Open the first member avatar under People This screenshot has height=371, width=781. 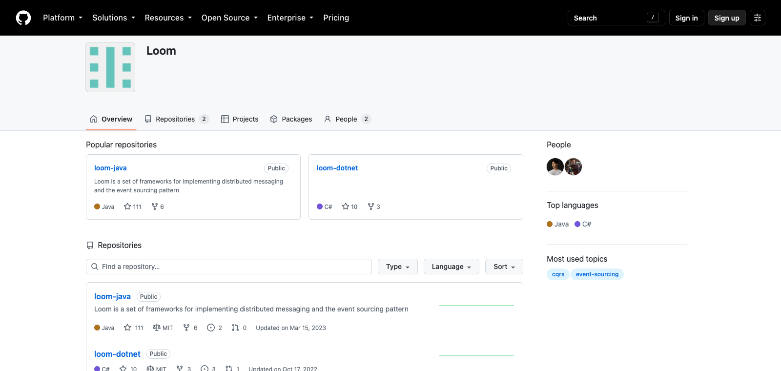[x=555, y=166]
